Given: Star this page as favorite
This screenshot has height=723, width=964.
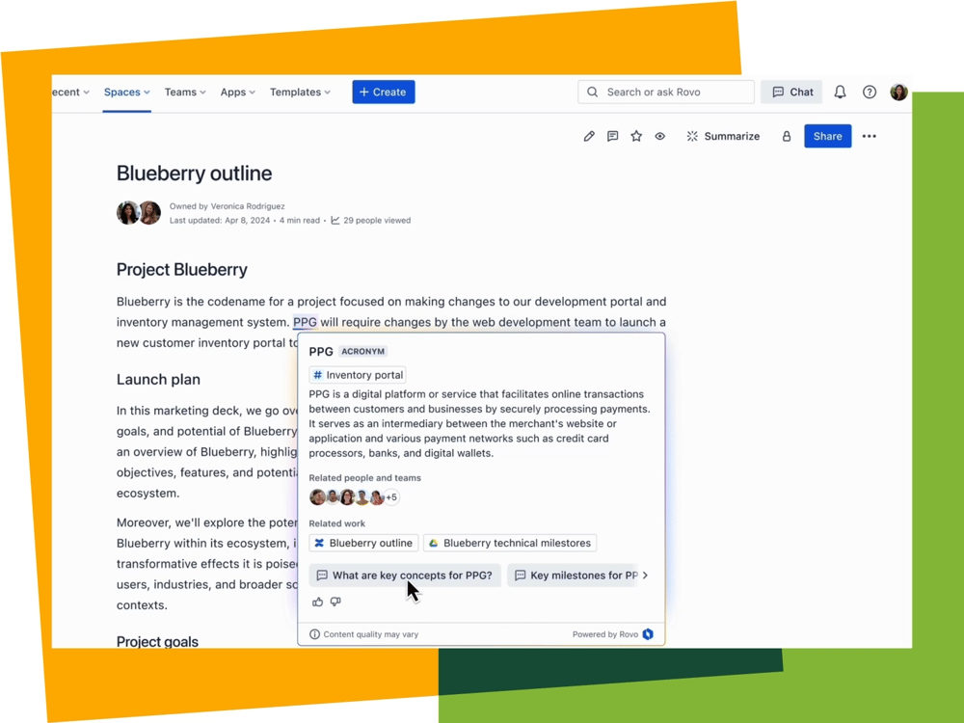Looking at the screenshot, I should 636,137.
